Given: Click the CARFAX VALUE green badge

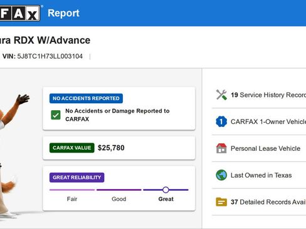Looking at the screenshot, I should 72,148.
